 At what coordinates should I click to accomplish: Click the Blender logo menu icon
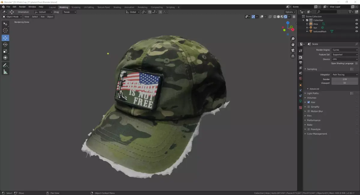point(3,7)
